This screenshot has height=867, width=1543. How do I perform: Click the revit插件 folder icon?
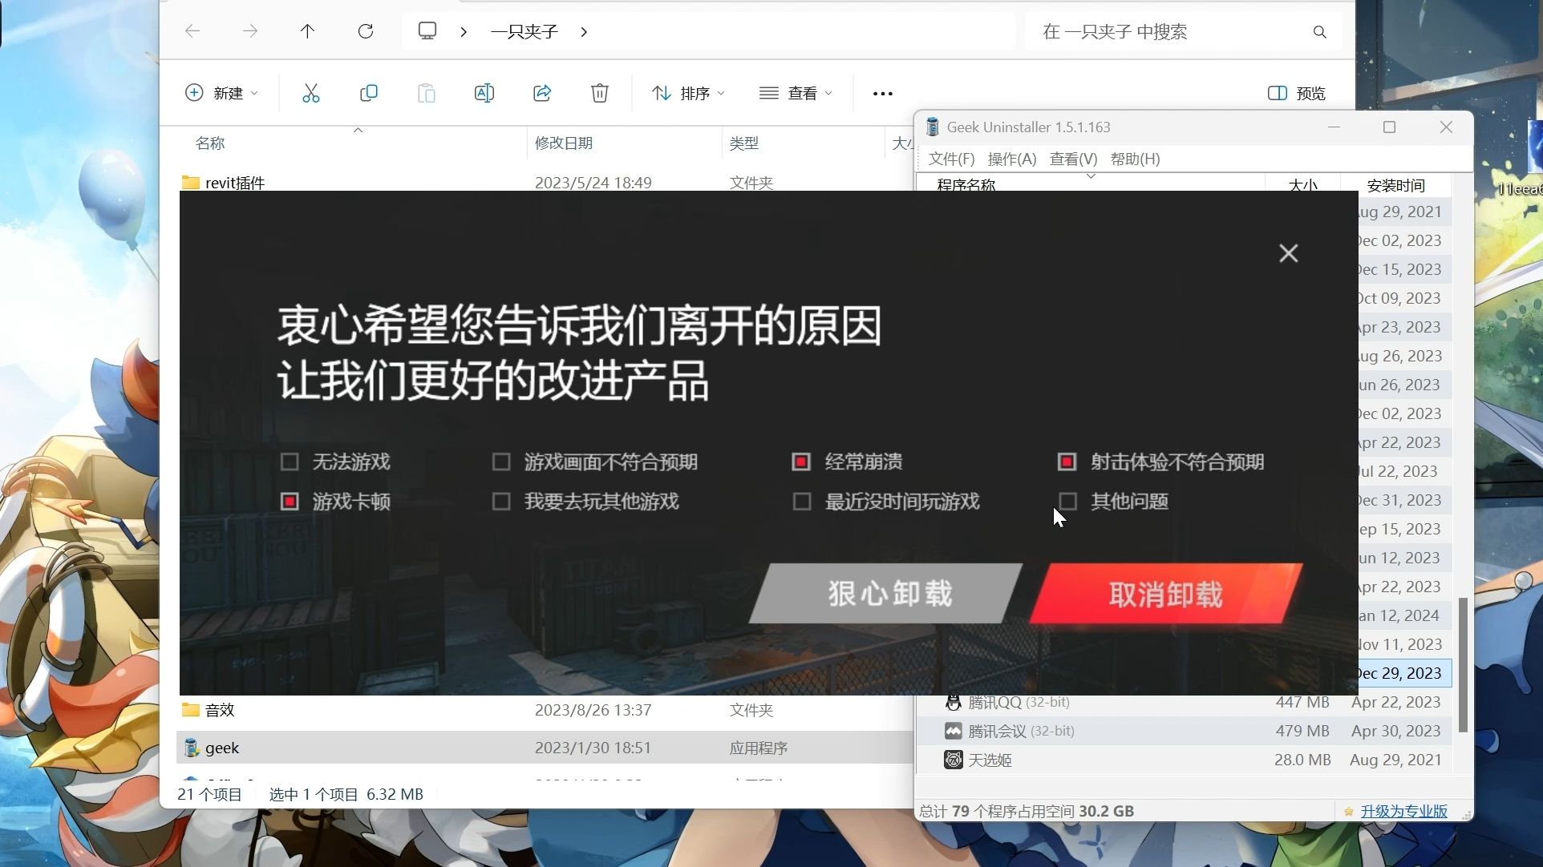click(190, 183)
